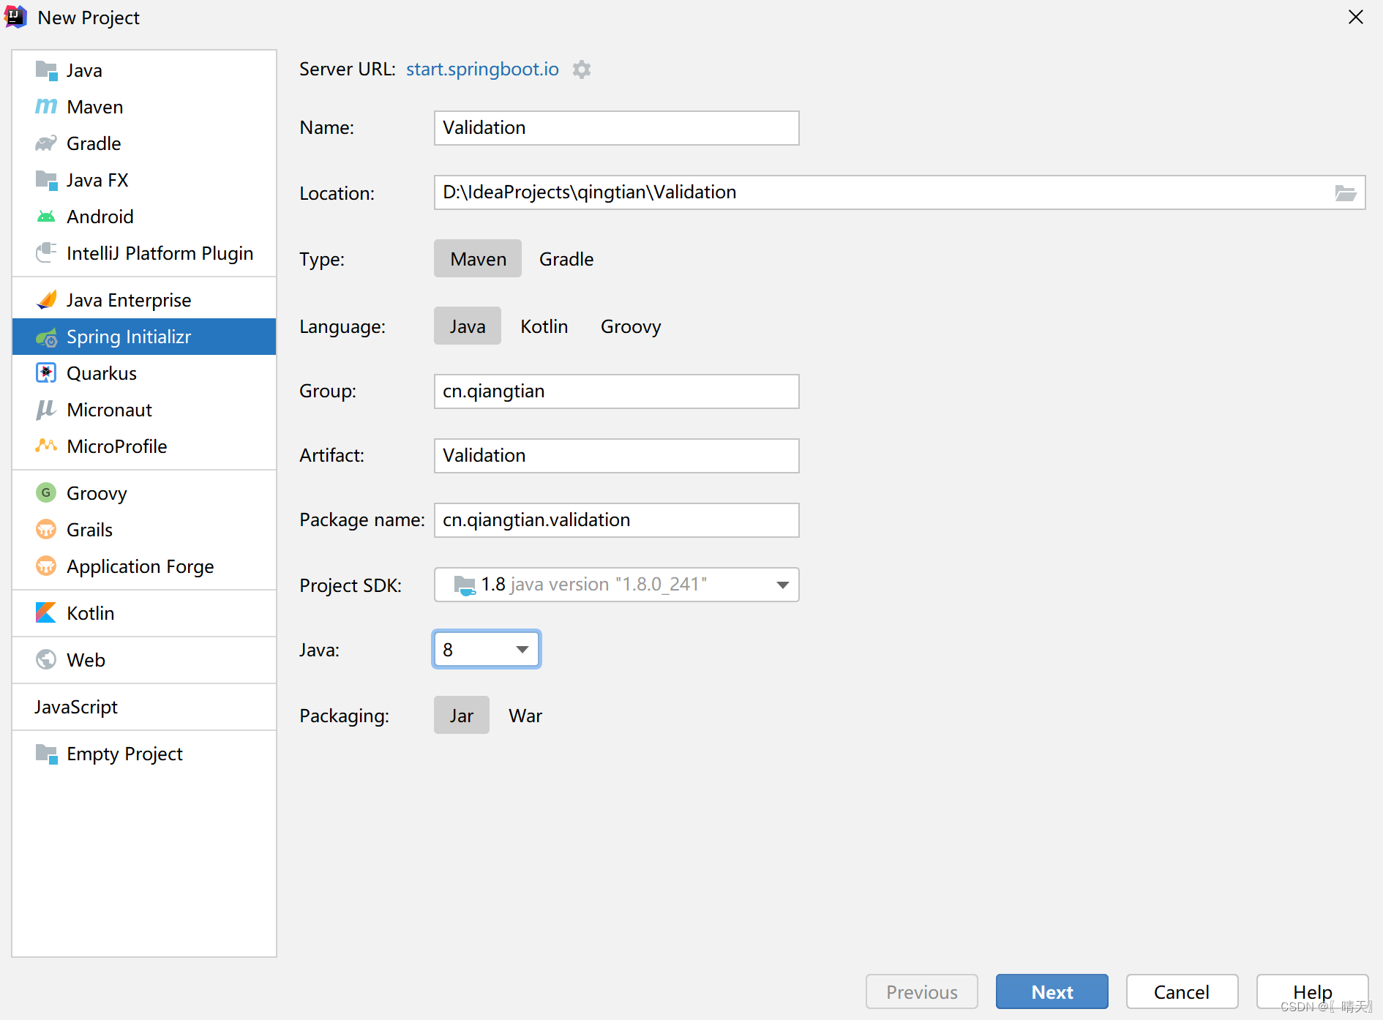This screenshot has width=1383, height=1020.
Task: Select Micronaut generator
Action: [144, 410]
